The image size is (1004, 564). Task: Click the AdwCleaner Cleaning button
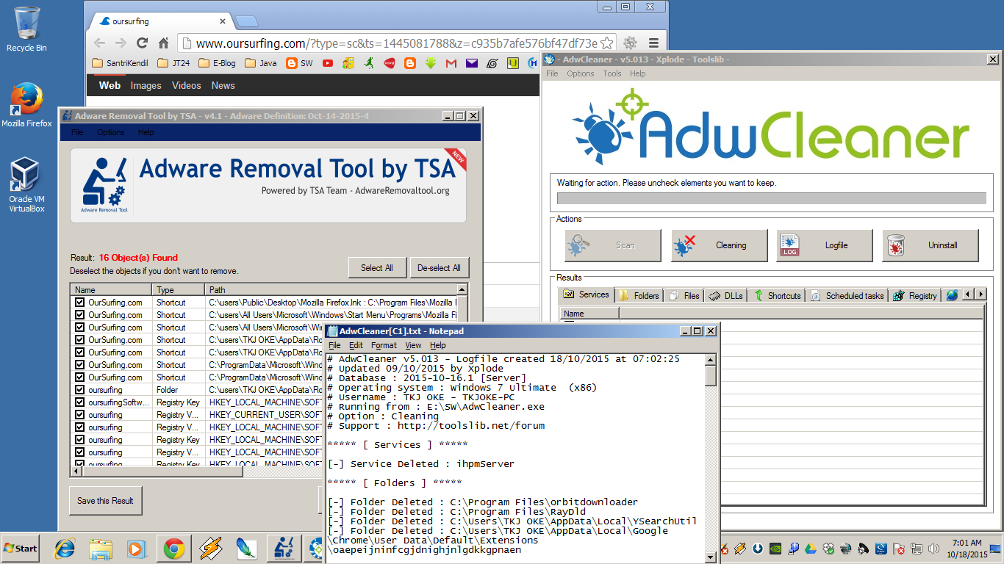[719, 245]
